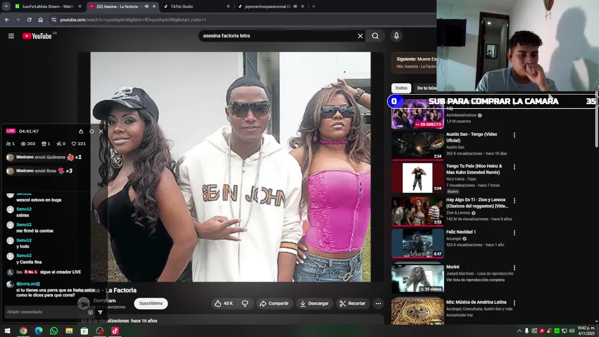This screenshot has height=337, width=599.
Task: Open emoji picker in the comment box
Action: 91,312
